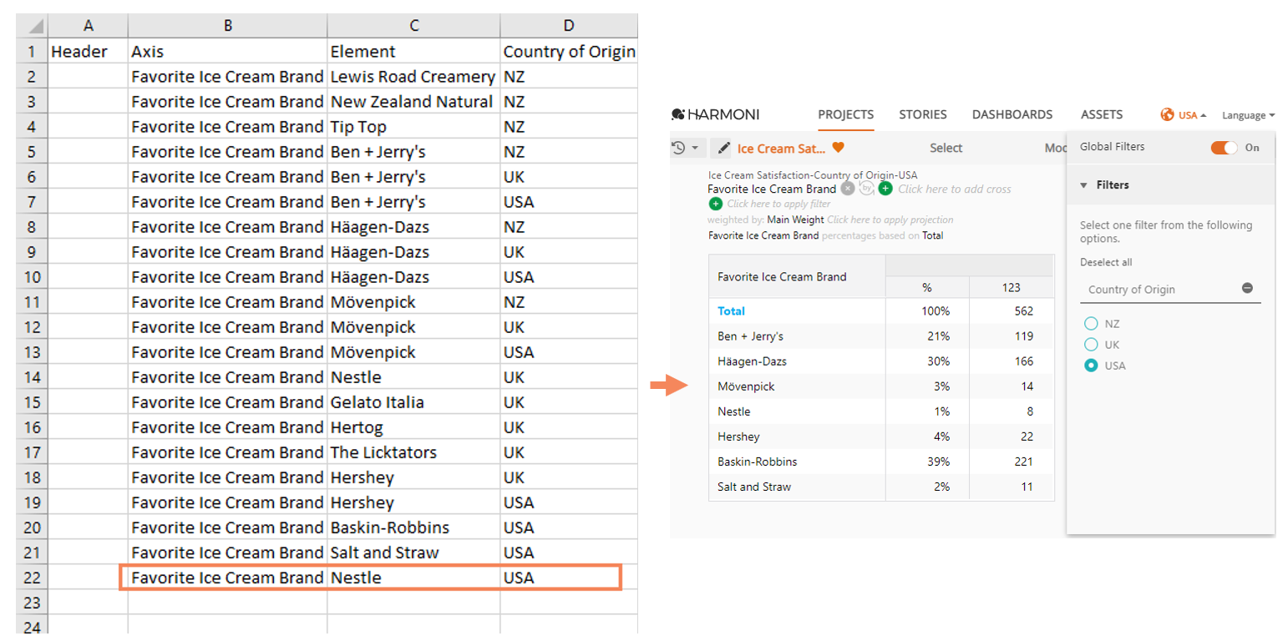
Task: Go to the DASHBOARDS tab
Action: tap(1012, 115)
